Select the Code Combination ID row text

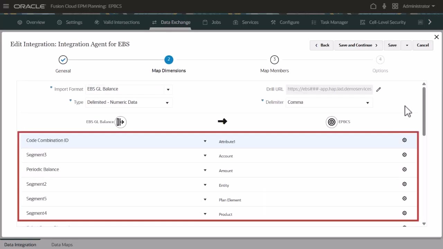[x=47, y=140]
